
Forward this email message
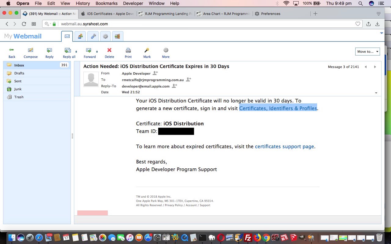[x=89, y=53]
